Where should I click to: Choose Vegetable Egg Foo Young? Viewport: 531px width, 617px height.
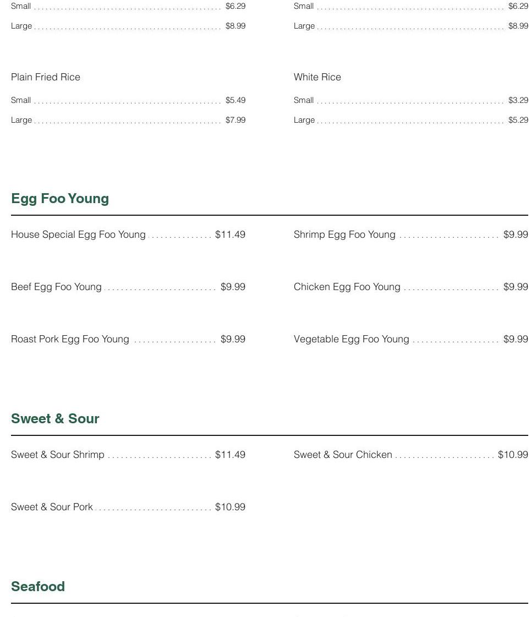(351, 339)
